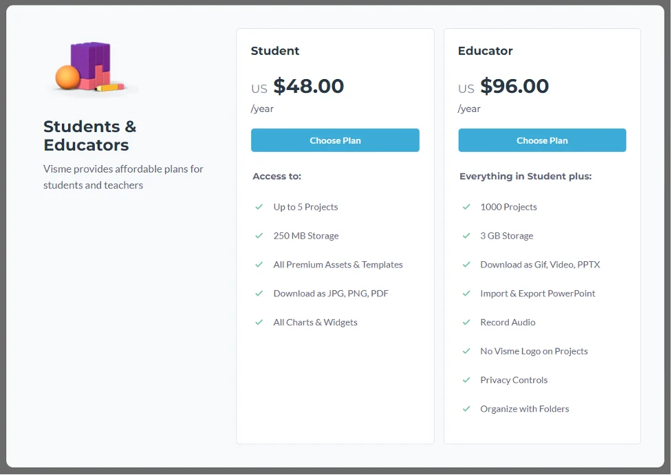This screenshot has width=672, height=475.
Task: Click the checkmark next to Record Audio
Action: pyautogui.click(x=466, y=322)
